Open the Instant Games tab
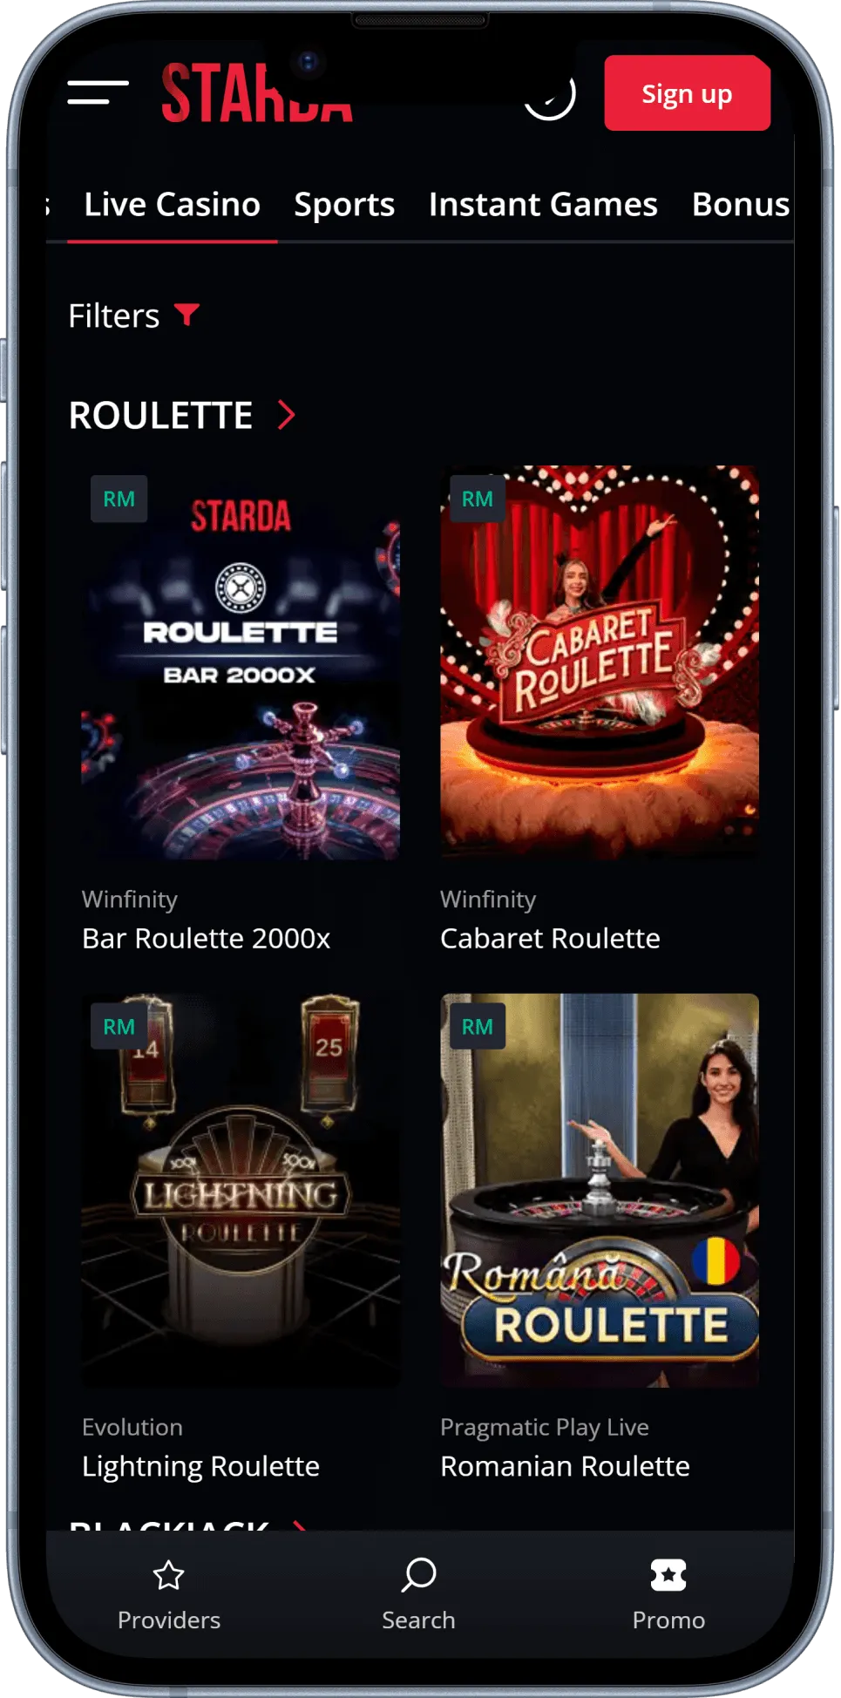This screenshot has height=1698, width=841. coord(543,205)
